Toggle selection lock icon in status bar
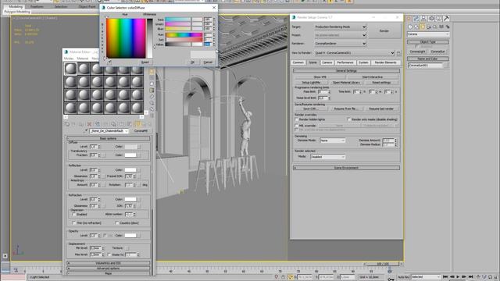The image size is (500, 281). [x=283, y=277]
